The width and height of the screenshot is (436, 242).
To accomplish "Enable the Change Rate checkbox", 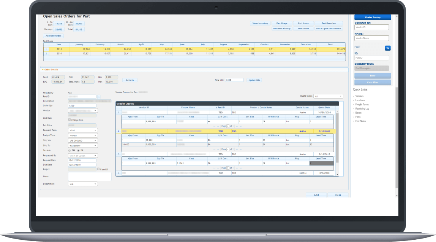I will tap(70, 119).
